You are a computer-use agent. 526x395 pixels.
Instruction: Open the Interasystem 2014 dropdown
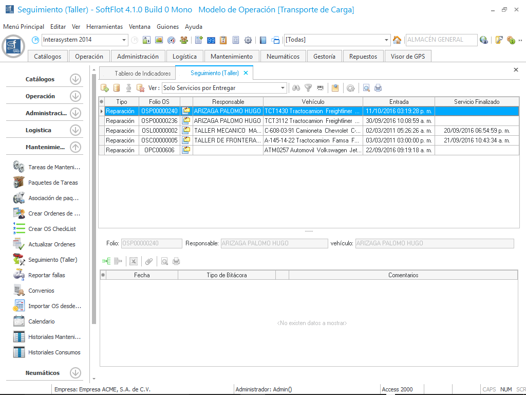(x=124, y=40)
